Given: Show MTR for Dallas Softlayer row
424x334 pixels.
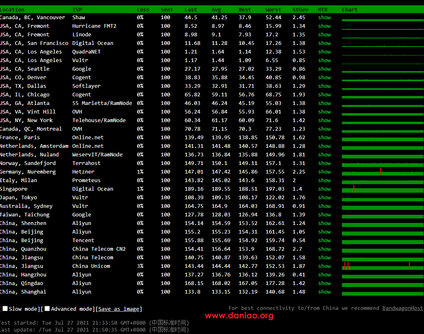Looking at the screenshot, I should pyautogui.click(x=324, y=86).
